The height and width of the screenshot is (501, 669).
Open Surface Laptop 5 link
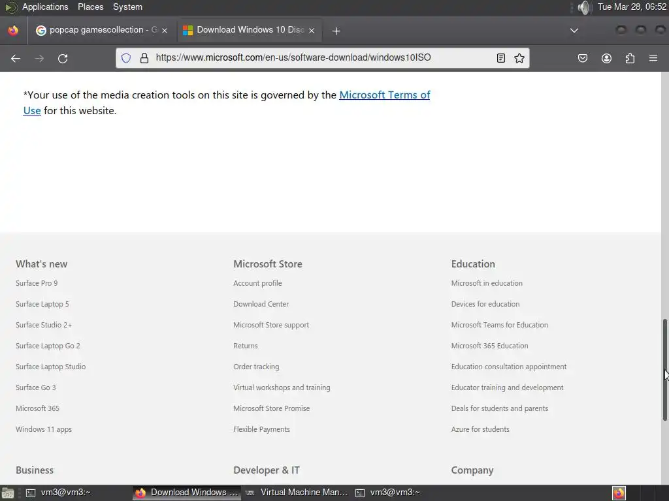tap(42, 304)
